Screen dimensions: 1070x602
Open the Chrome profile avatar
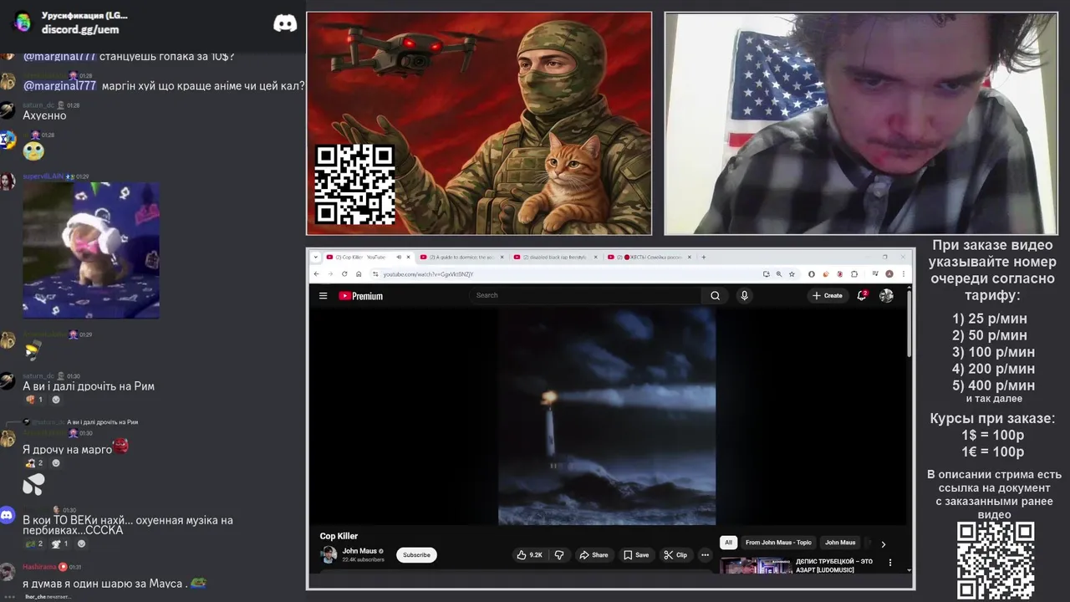pos(889,274)
